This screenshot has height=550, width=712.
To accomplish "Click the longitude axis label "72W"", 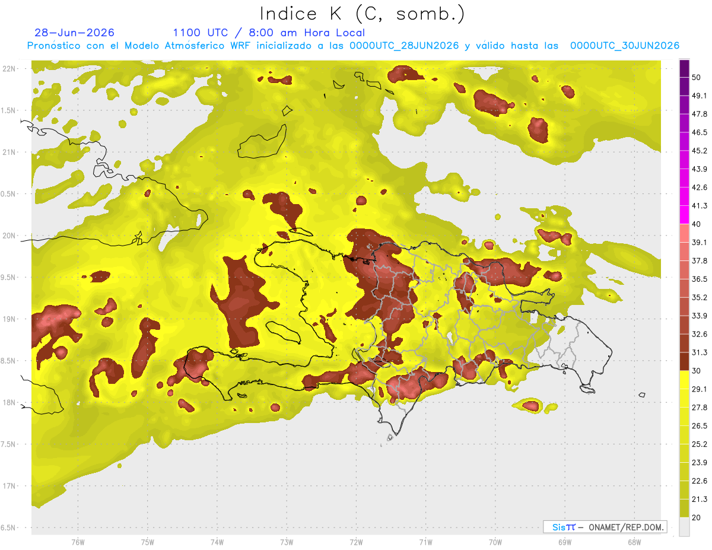I will (x=356, y=542).
